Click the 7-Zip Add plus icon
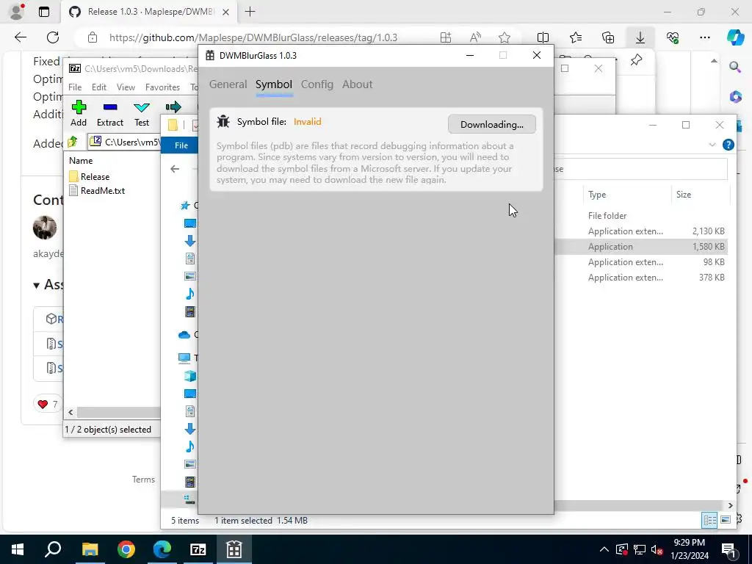 click(x=79, y=107)
